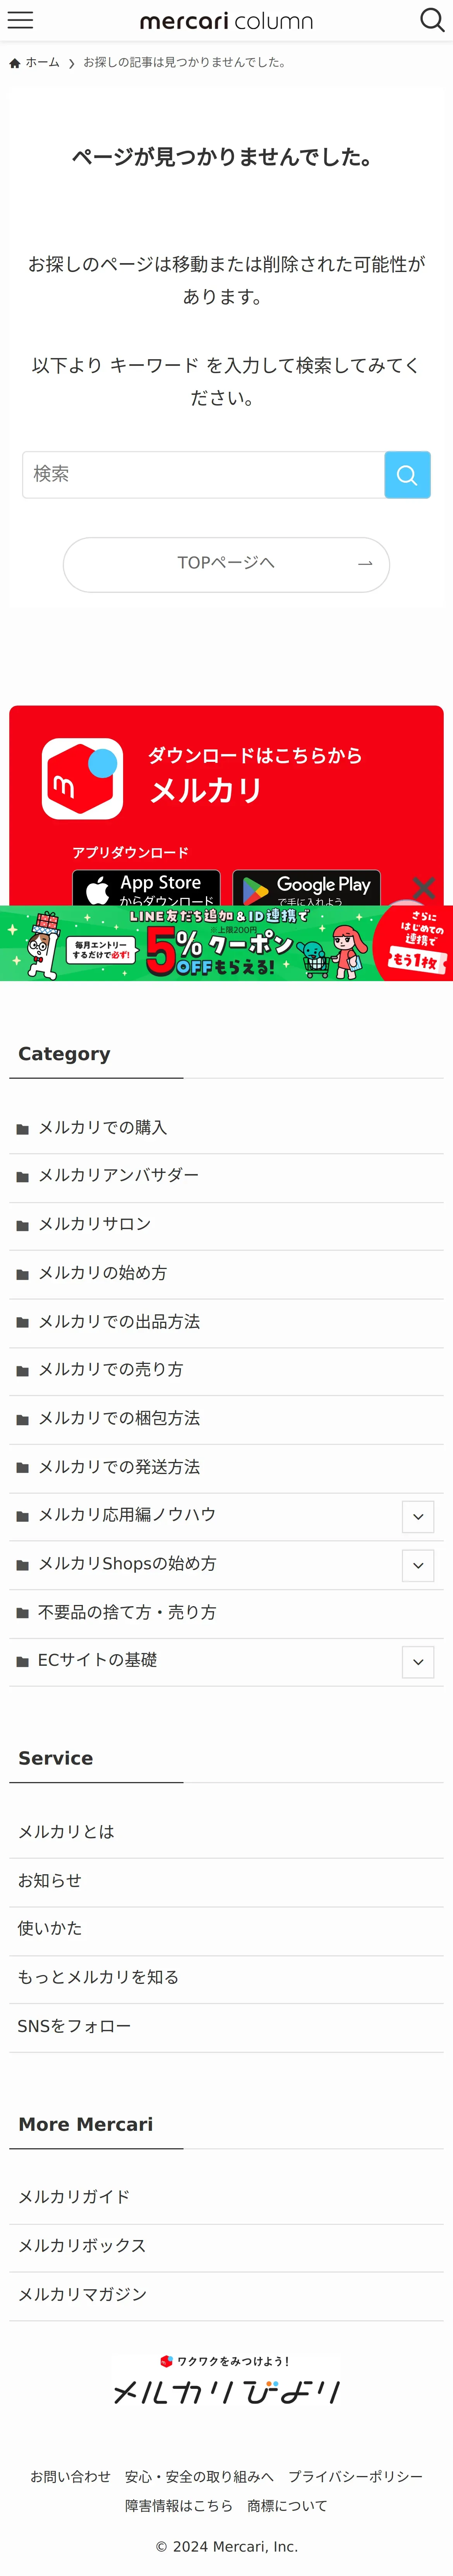The width and height of the screenshot is (453, 2576).
Task: Click the プライバシーポリシー footer link
Action: pyautogui.click(x=355, y=2476)
